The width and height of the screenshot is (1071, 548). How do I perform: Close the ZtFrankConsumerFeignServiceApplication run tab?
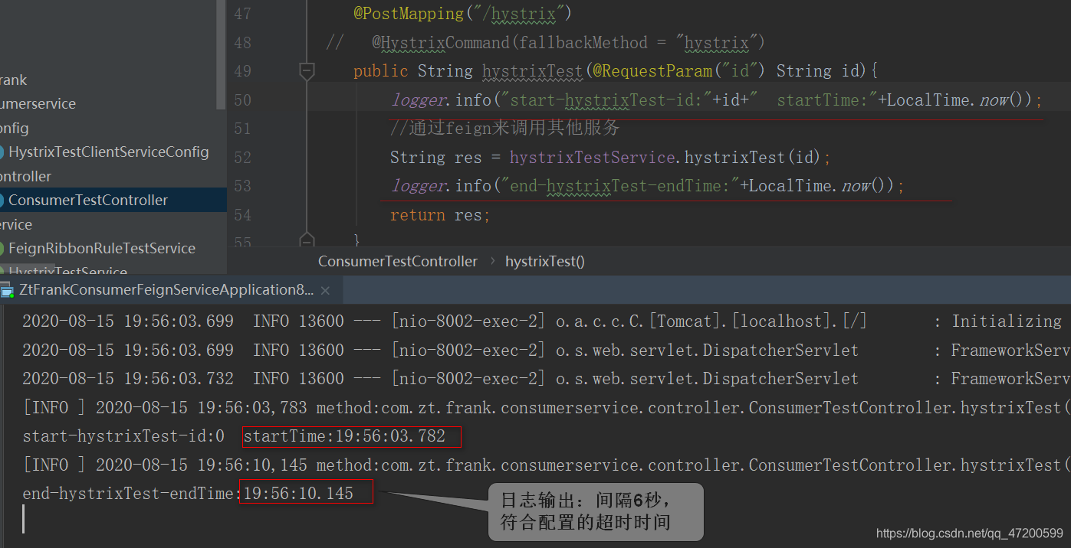325,291
